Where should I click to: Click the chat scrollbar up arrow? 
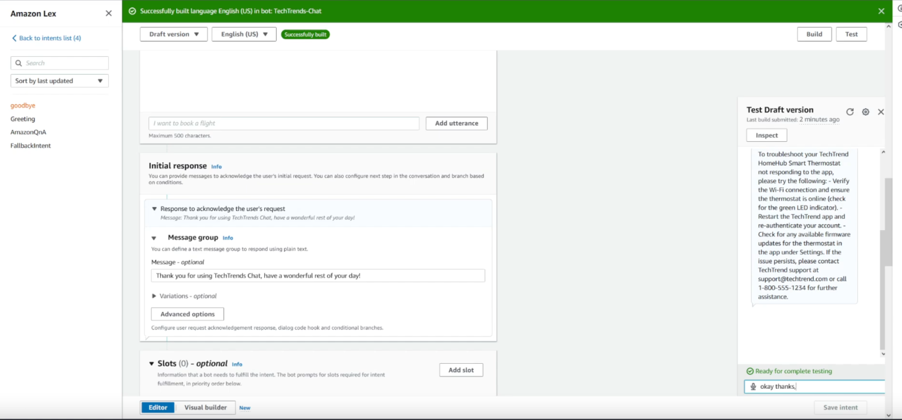pyautogui.click(x=883, y=152)
